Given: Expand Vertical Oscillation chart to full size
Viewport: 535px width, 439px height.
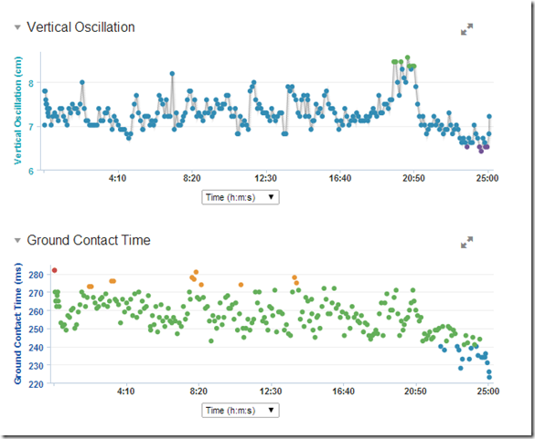Looking at the screenshot, I should (466, 29).
